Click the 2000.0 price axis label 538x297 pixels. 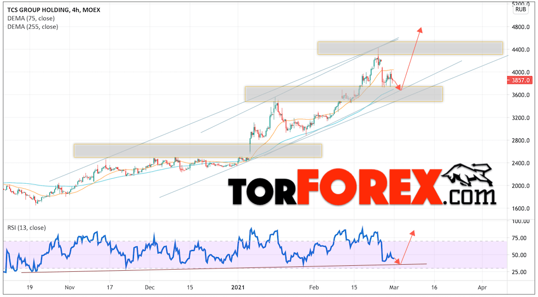521,186
